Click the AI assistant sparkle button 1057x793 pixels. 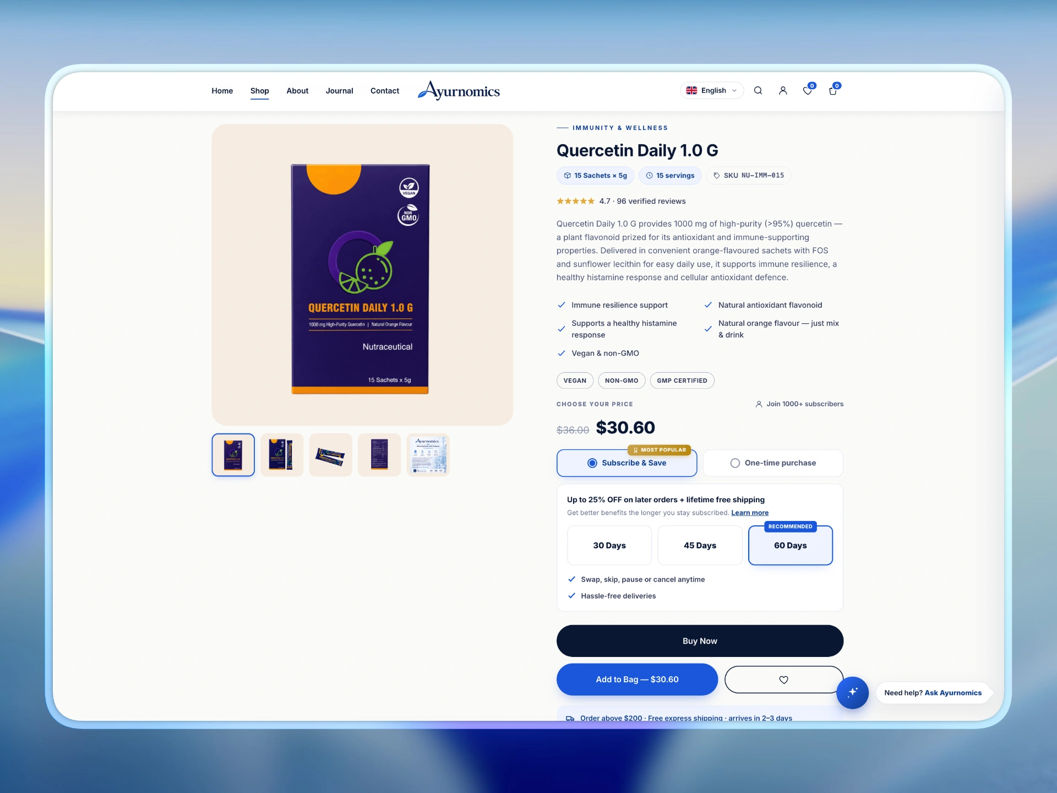pyautogui.click(x=852, y=692)
